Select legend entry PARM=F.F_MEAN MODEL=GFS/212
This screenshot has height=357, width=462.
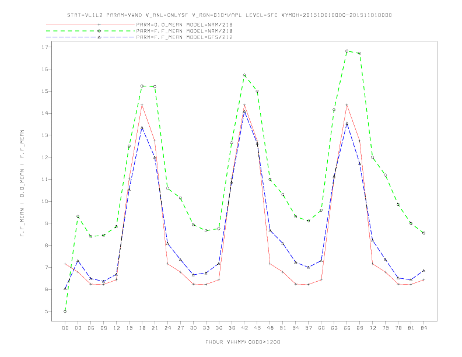tap(184, 37)
